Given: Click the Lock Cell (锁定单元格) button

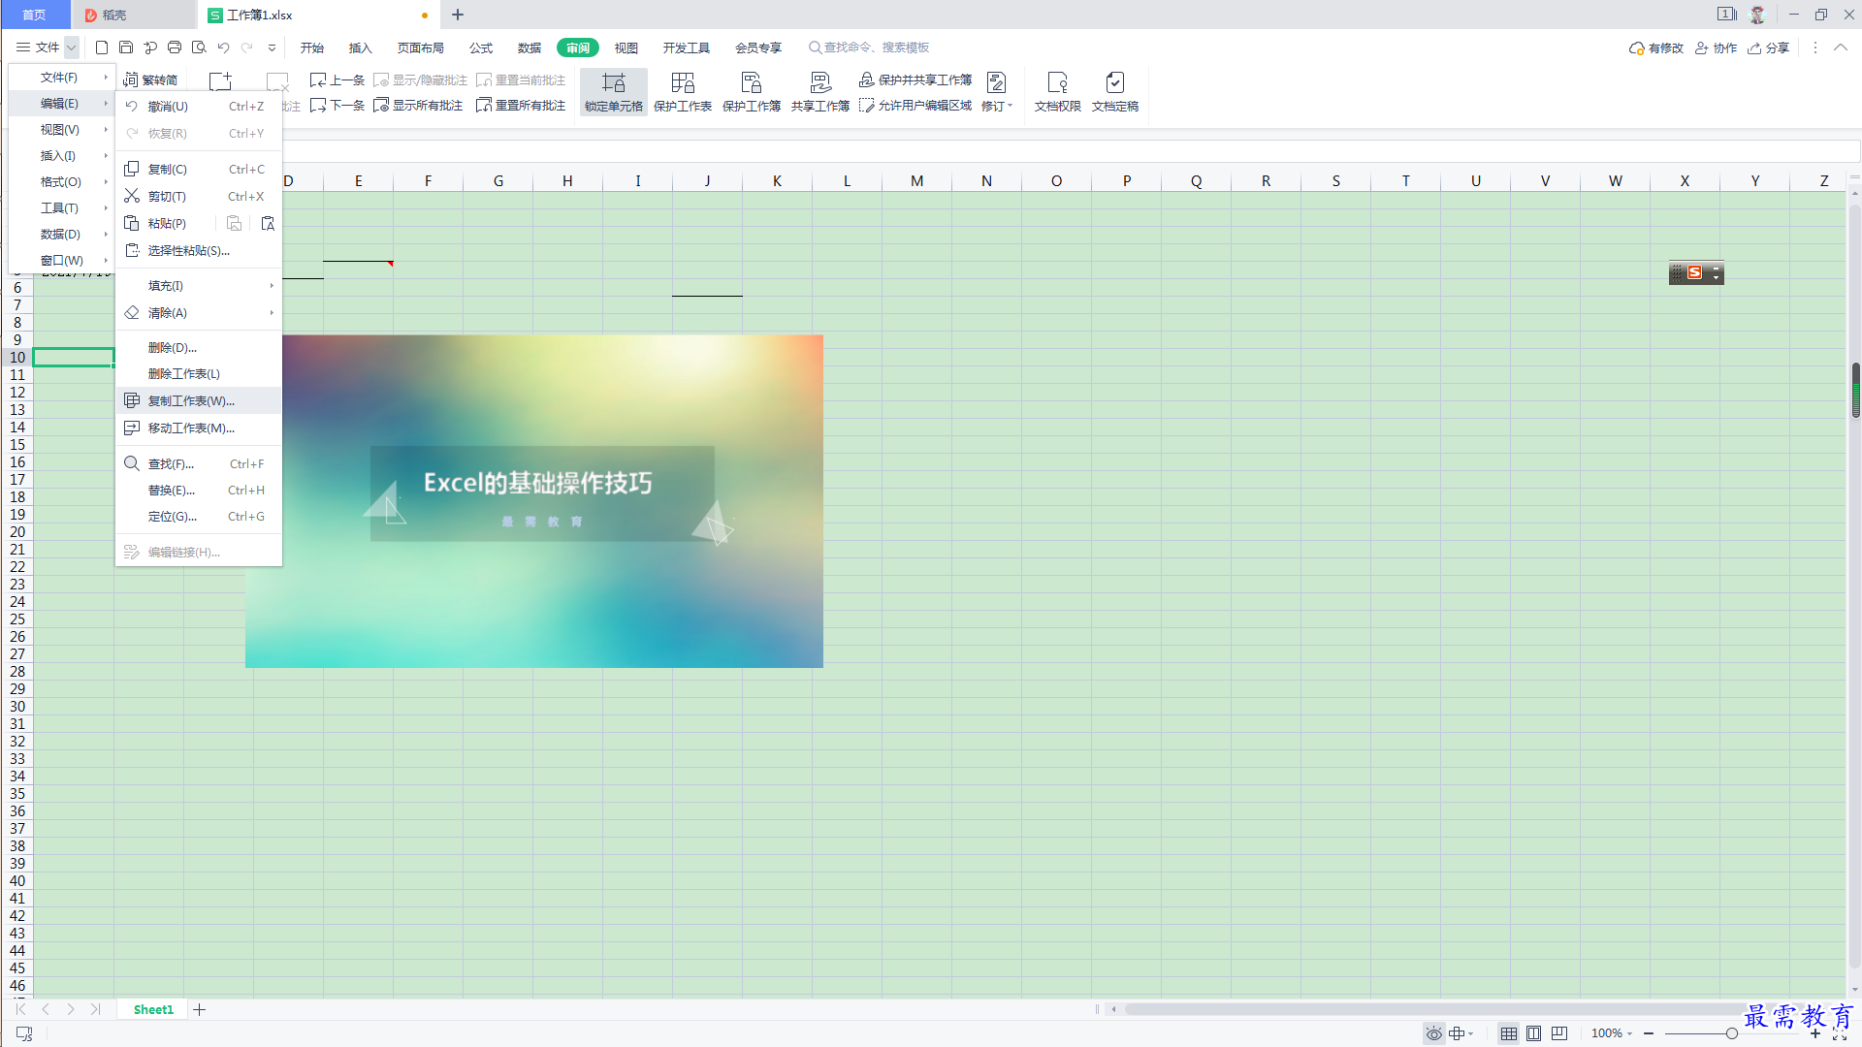Looking at the screenshot, I should coord(614,93).
